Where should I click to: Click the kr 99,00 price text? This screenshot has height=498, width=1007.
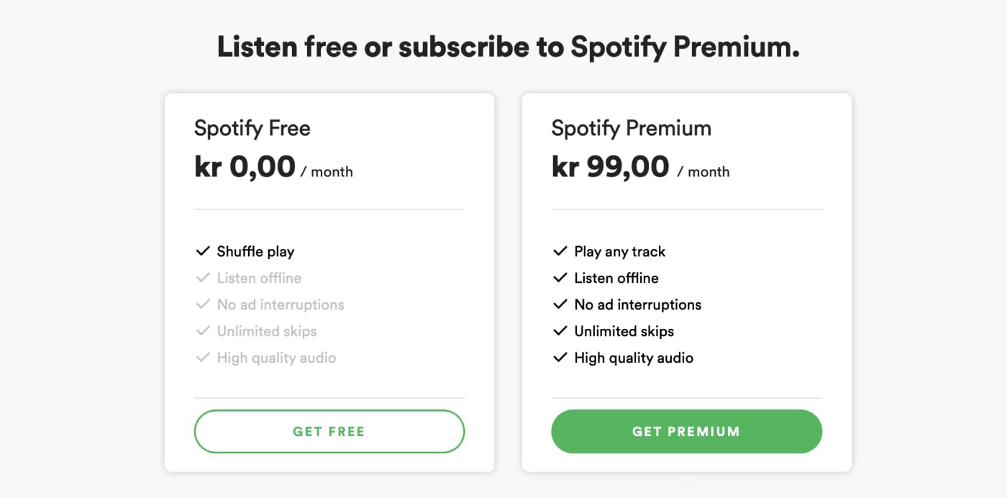[610, 167]
